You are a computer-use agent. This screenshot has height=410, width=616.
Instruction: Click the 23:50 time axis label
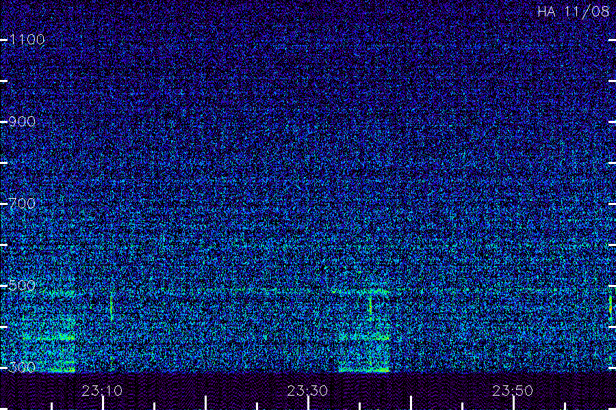(x=513, y=390)
